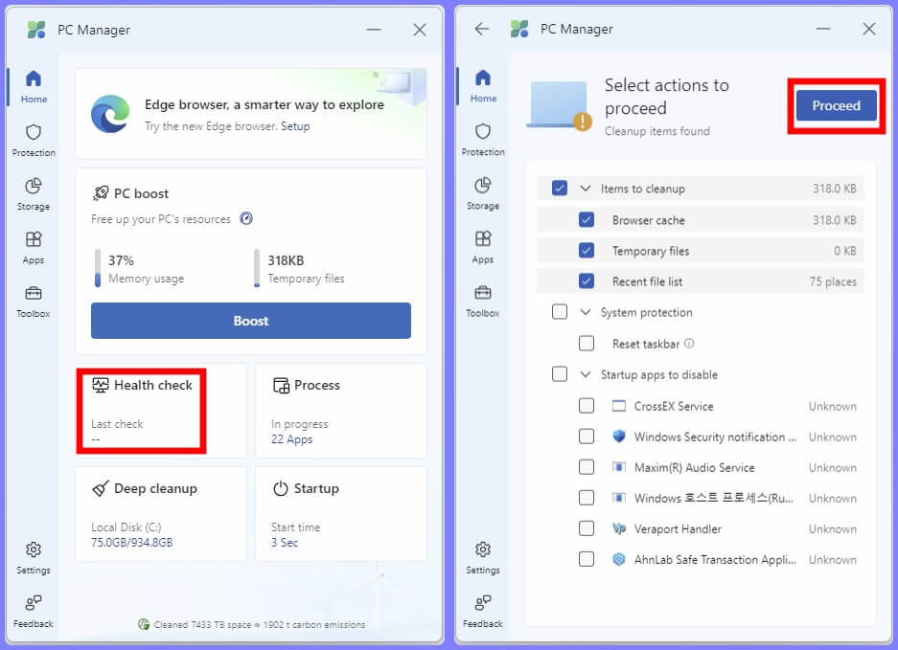Open the Deep cleanup card
Screen dimensions: 898x650
(x=161, y=514)
